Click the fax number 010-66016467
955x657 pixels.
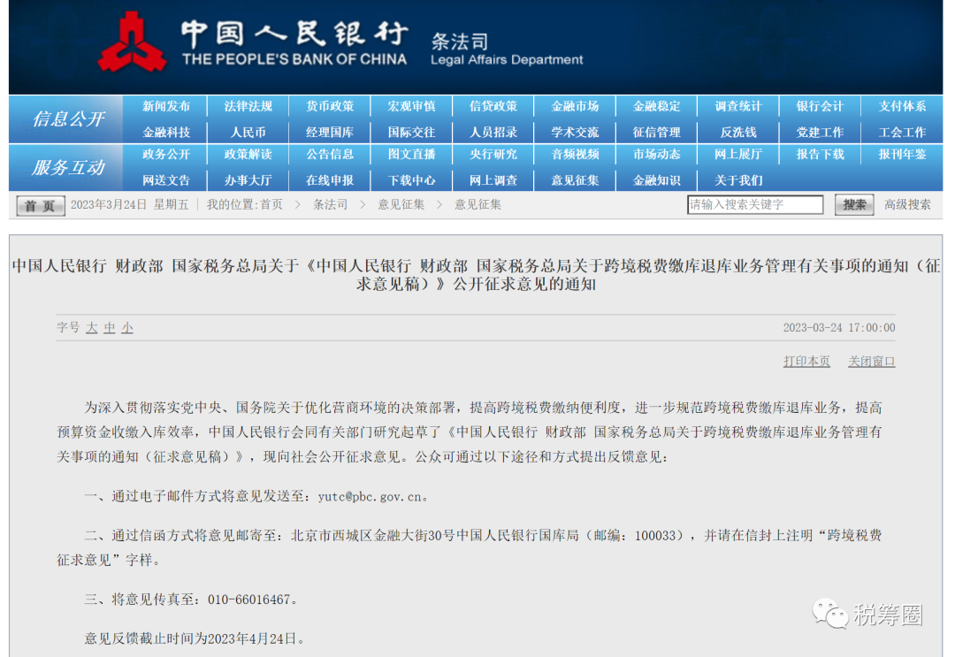[x=248, y=600]
